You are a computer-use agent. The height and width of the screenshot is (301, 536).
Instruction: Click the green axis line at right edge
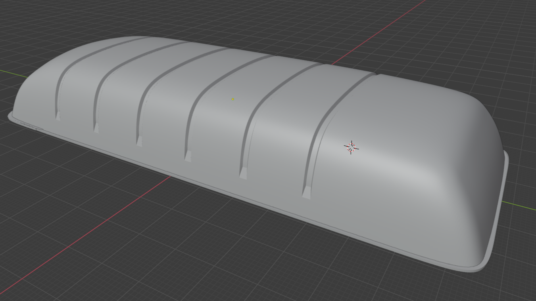point(520,205)
